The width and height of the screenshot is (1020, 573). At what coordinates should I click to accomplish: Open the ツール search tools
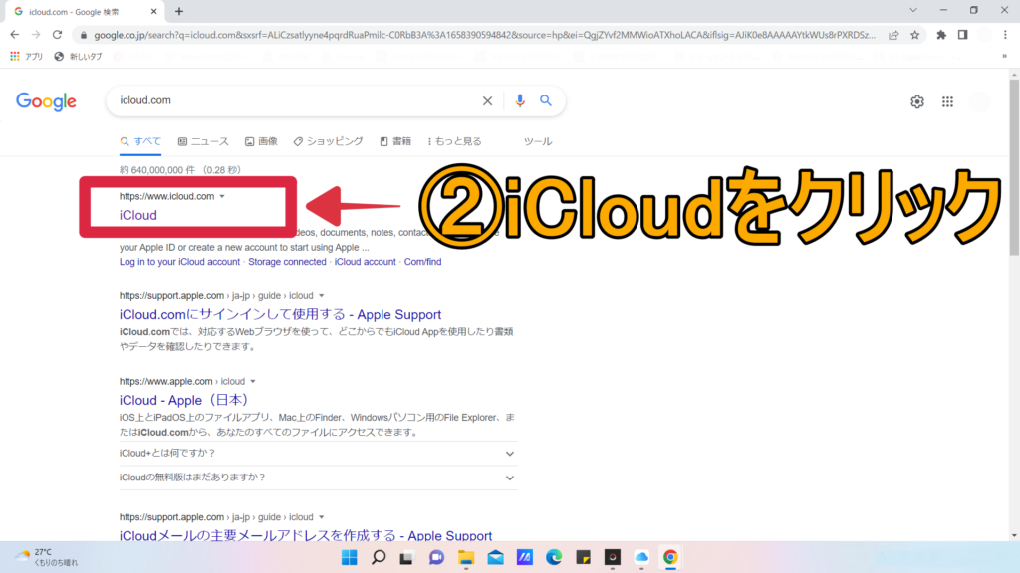(x=538, y=141)
